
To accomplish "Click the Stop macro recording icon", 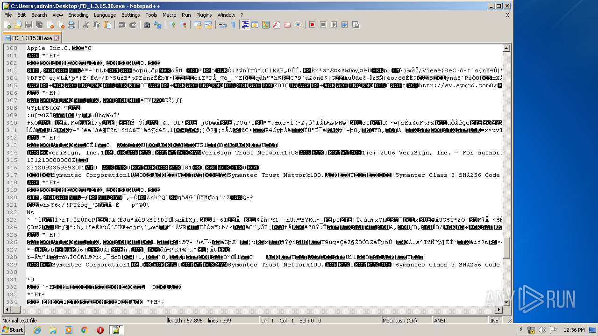I will click(x=323, y=25).
